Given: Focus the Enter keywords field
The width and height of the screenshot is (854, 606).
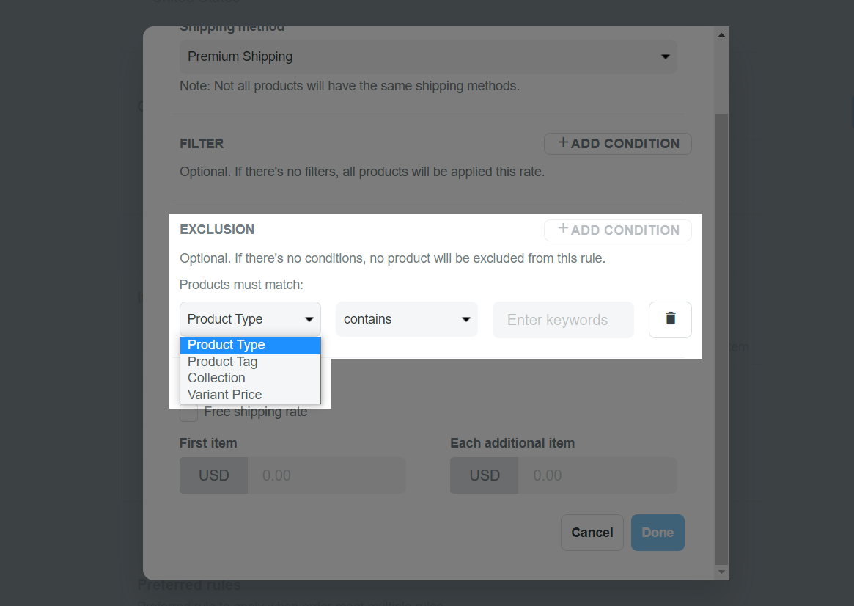Looking at the screenshot, I should click(563, 320).
